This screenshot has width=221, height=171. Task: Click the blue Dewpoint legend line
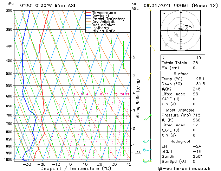coord(88,16)
